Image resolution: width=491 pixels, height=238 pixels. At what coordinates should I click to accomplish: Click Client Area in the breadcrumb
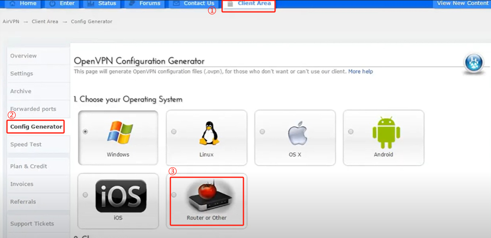point(45,22)
